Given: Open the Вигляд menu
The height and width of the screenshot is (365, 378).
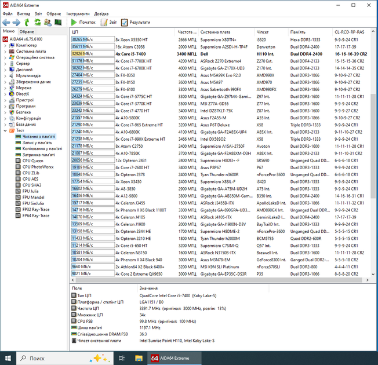Looking at the screenshot, I should [24, 14].
